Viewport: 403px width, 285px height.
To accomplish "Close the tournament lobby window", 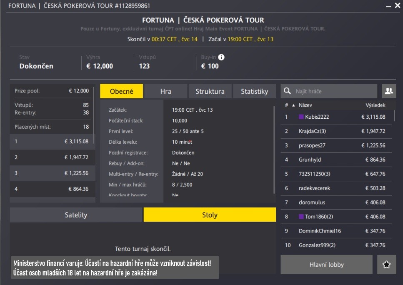I will (x=397, y=5).
